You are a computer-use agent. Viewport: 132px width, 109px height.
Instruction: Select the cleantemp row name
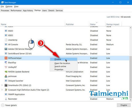point(13,40)
